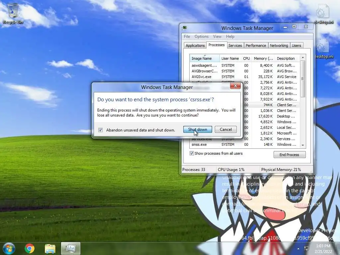Click the Microsoft ... description cell
The image size is (340, 255).
pyautogui.click(x=287, y=133)
